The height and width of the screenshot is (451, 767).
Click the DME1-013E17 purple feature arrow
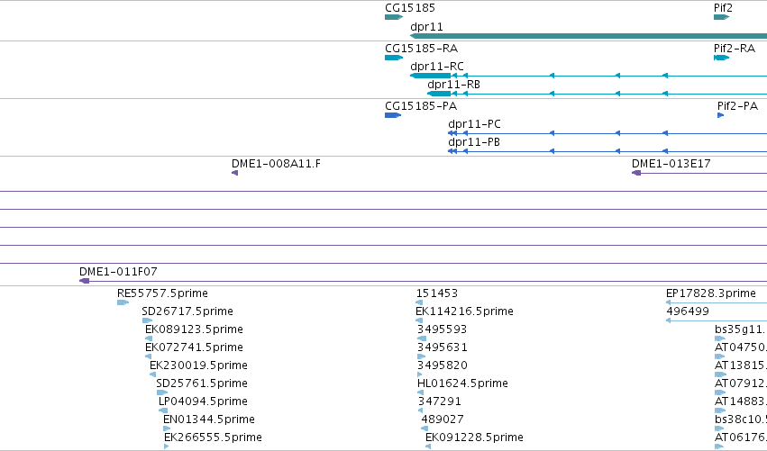coord(636,173)
